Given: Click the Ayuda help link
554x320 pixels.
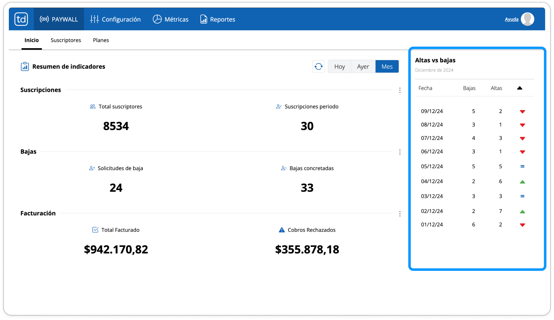Looking at the screenshot, I should 511,19.
